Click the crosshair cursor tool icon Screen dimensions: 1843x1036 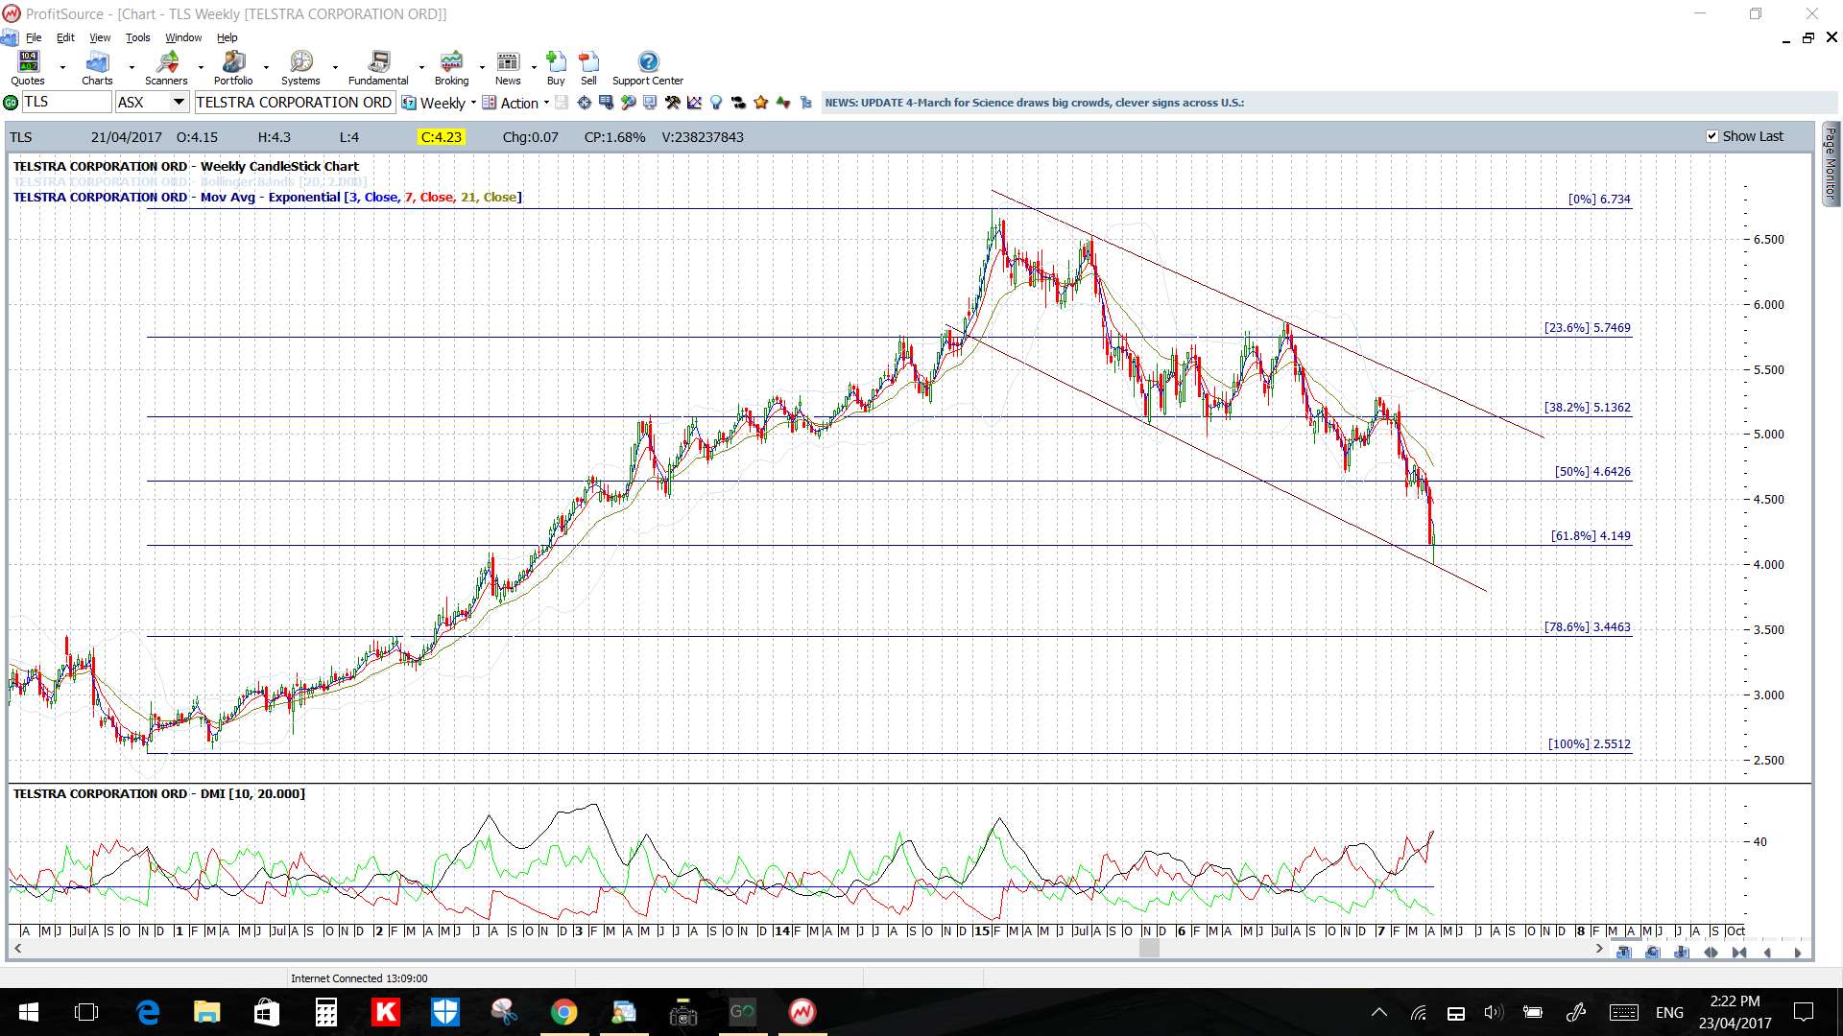coord(584,103)
